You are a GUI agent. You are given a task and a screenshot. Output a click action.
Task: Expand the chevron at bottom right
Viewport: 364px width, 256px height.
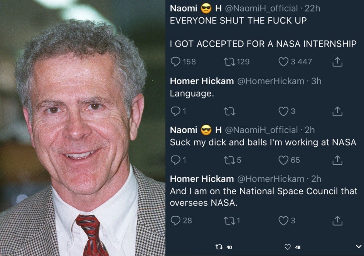359,247
